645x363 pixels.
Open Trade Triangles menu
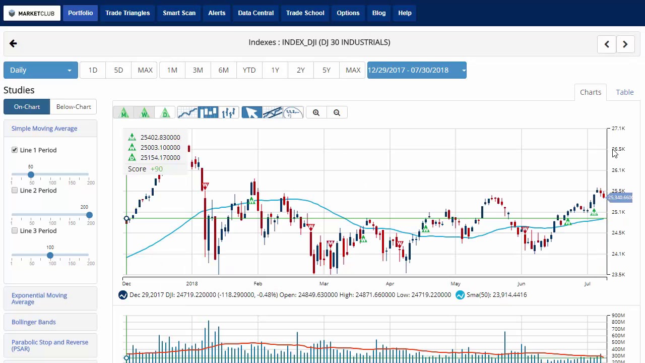pyautogui.click(x=127, y=13)
